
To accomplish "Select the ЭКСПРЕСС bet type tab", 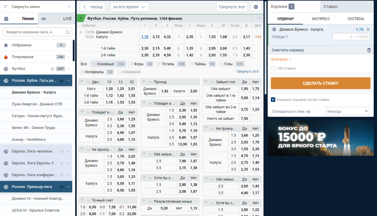I will (x=321, y=18).
